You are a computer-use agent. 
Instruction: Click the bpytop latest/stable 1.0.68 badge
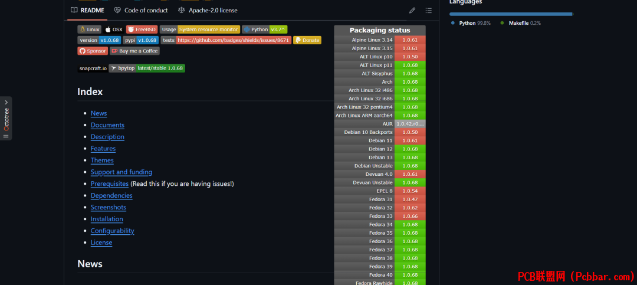[x=147, y=68]
